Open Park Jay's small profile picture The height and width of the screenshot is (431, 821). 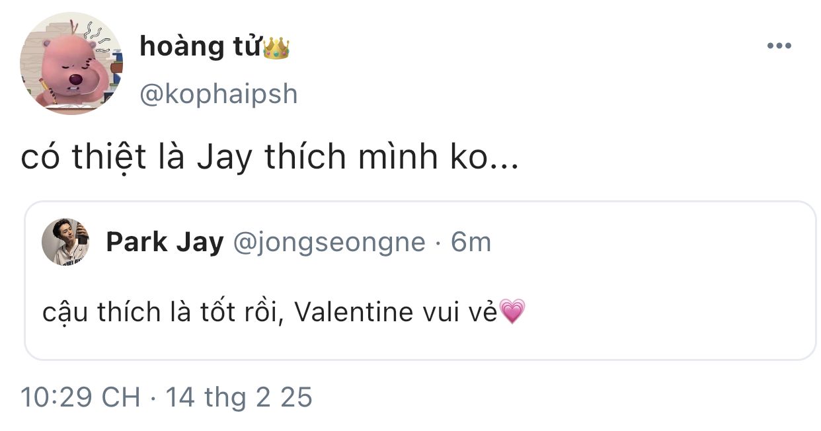coord(65,242)
